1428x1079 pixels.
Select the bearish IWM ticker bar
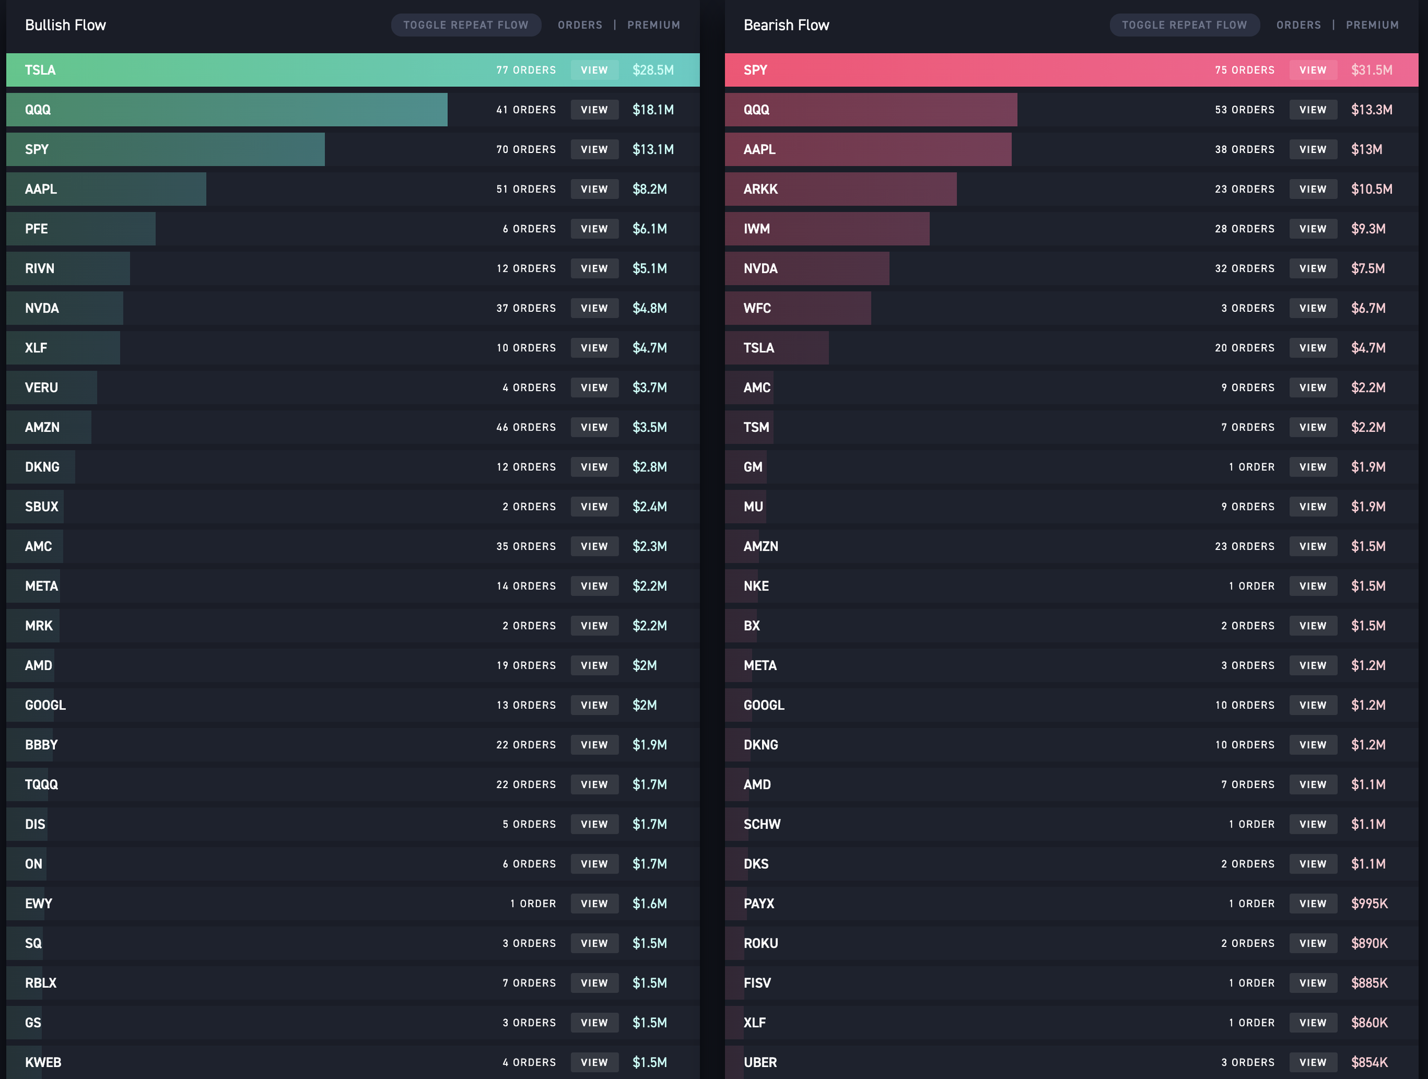pyautogui.click(x=827, y=228)
